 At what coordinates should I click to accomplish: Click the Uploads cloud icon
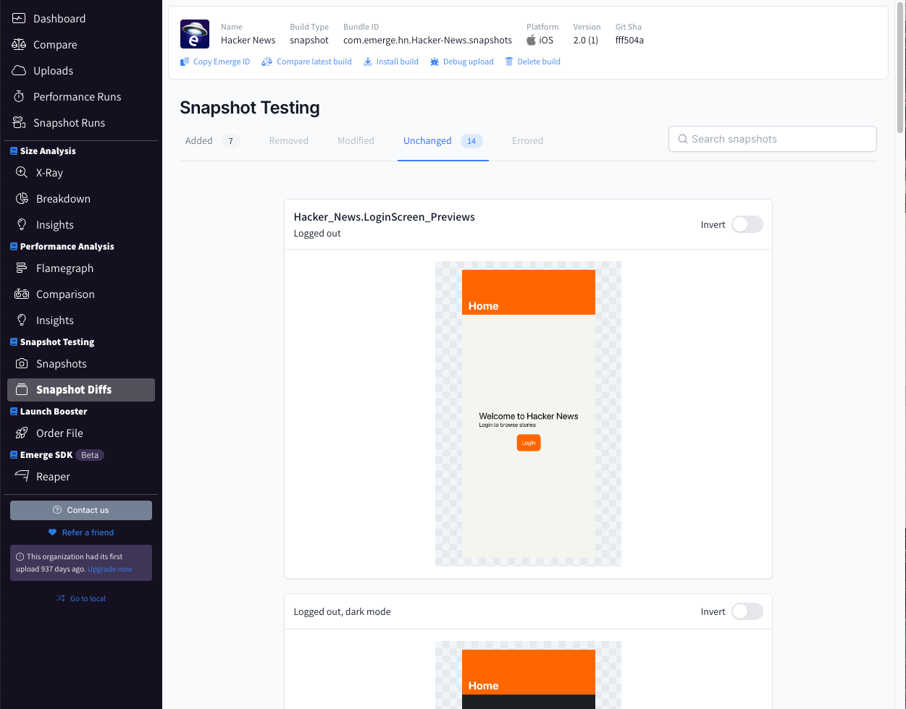click(19, 70)
